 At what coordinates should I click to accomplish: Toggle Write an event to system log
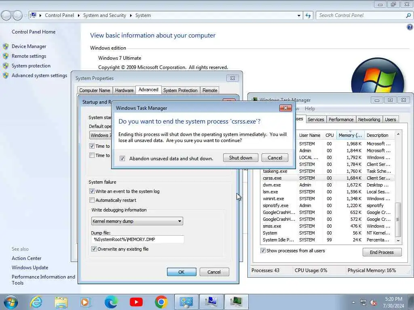coord(92,191)
